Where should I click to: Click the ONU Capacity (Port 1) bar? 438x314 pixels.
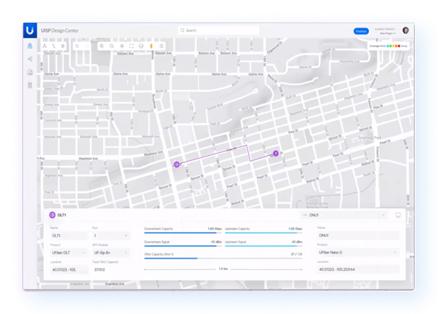click(223, 259)
